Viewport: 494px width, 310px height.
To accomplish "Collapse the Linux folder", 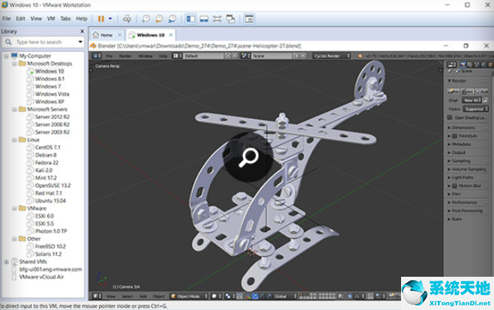I will (x=15, y=140).
